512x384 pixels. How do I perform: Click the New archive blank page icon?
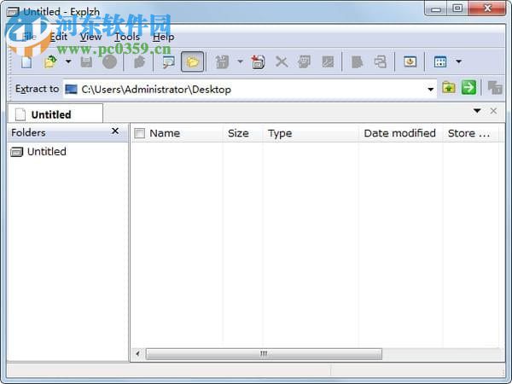(26, 61)
